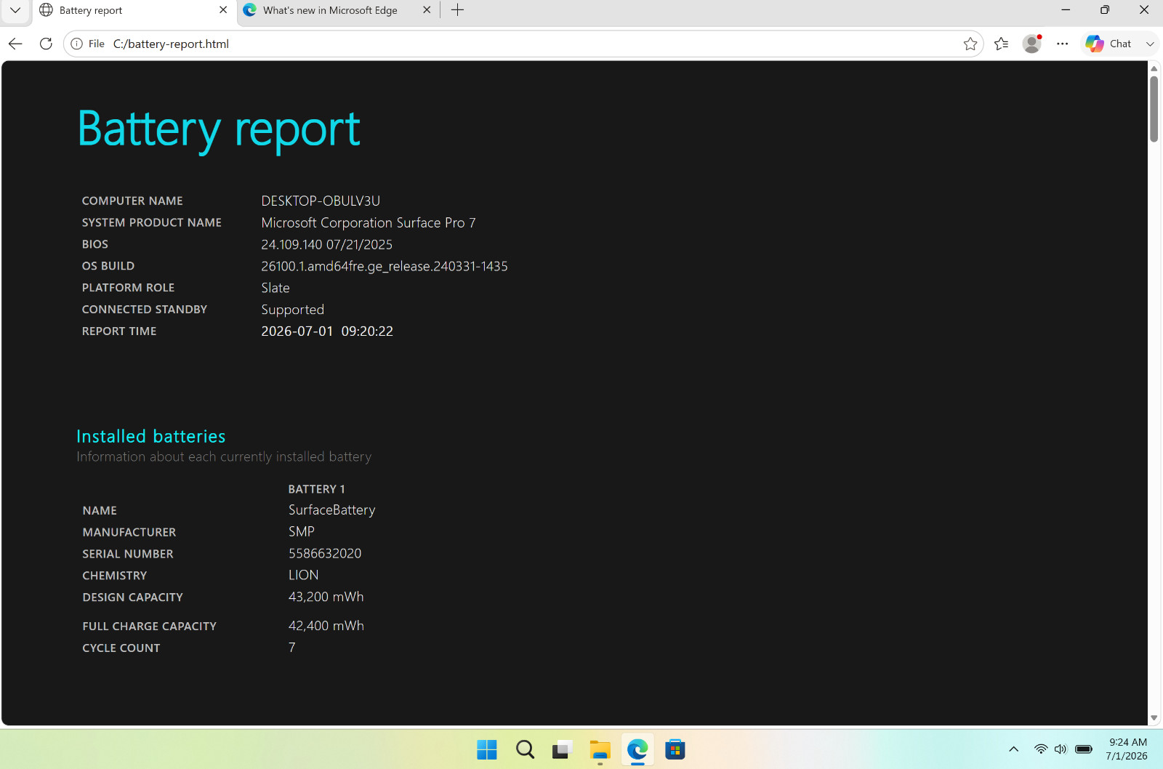Open the Edge profile avatar
The image size is (1163, 769).
pos(1031,44)
